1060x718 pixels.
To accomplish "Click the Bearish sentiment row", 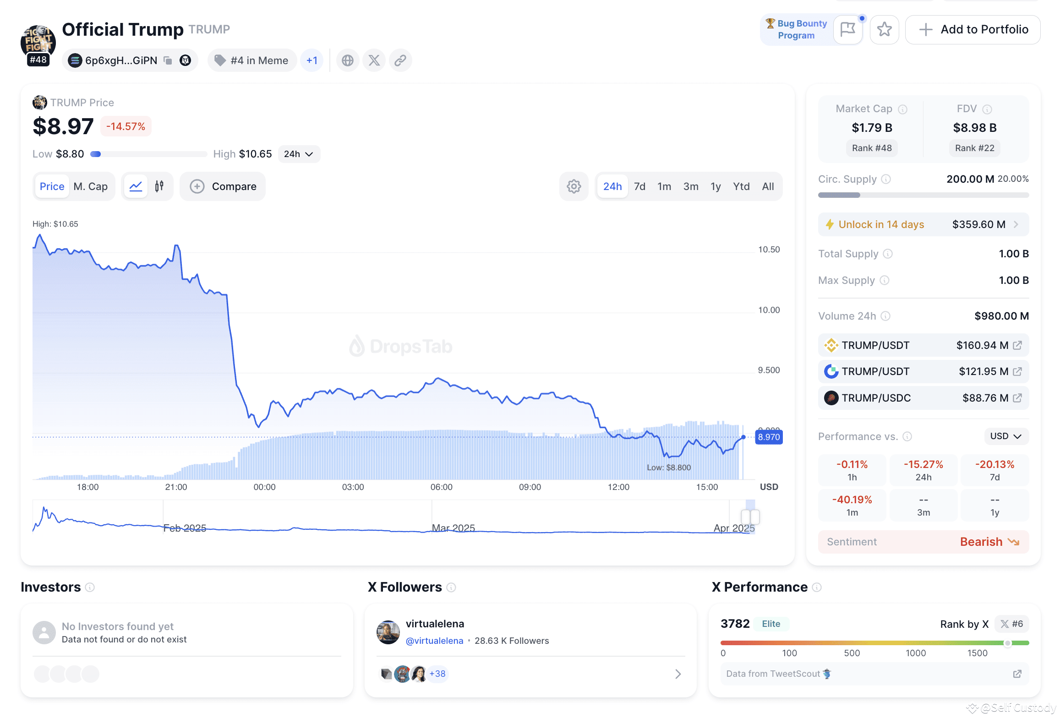I will (923, 542).
